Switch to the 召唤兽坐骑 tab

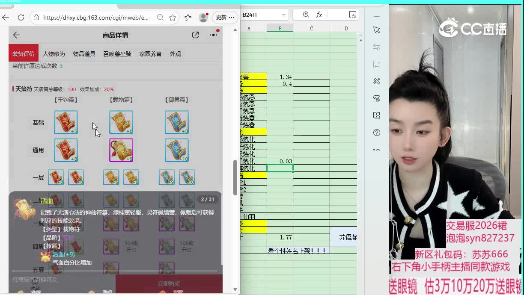117,54
